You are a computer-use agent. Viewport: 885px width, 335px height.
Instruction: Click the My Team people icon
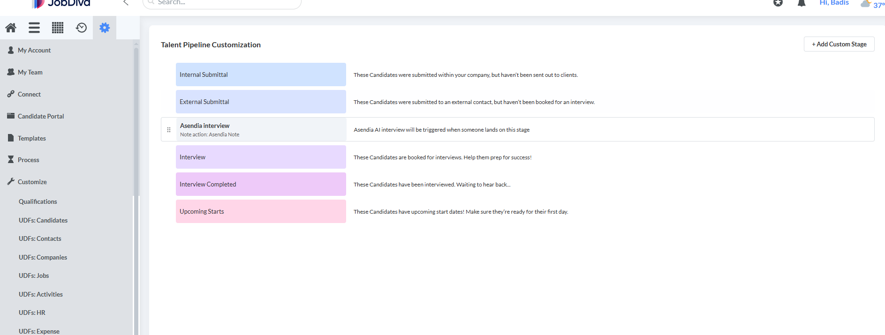(x=11, y=72)
